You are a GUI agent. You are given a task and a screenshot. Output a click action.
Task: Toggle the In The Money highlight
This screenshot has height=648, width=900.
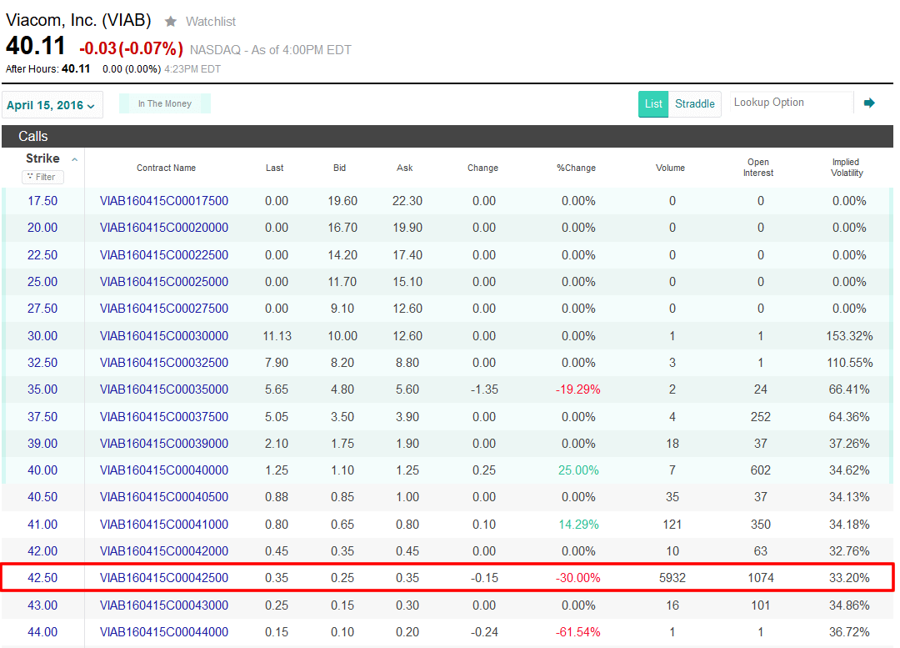(165, 103)
